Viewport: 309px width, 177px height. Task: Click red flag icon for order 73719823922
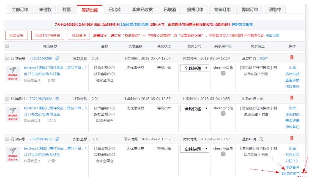tap(291, 98)
